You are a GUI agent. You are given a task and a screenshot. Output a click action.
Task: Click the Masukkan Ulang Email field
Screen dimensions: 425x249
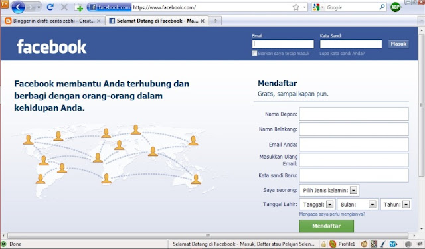pyautogui.click(x=354, y=160)
